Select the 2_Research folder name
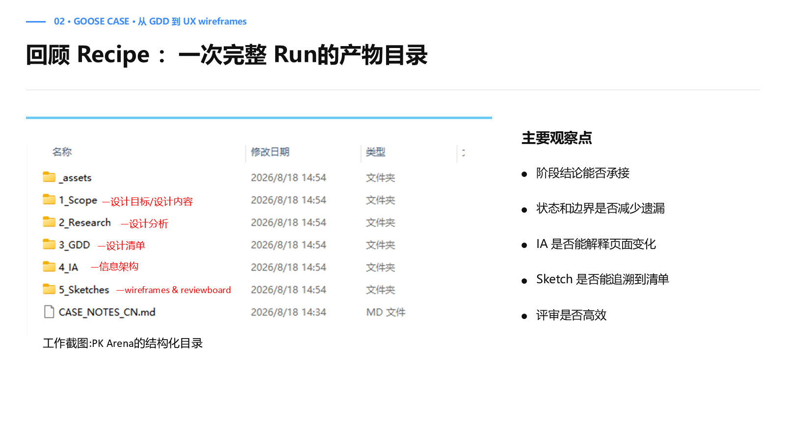The width and height of the screenshot is (785, 441). point(85,222)
